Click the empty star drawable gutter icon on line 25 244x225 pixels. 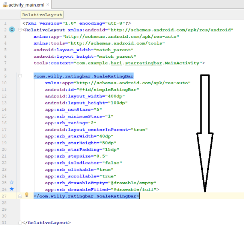pyautogui.click(x=12, y=182)
